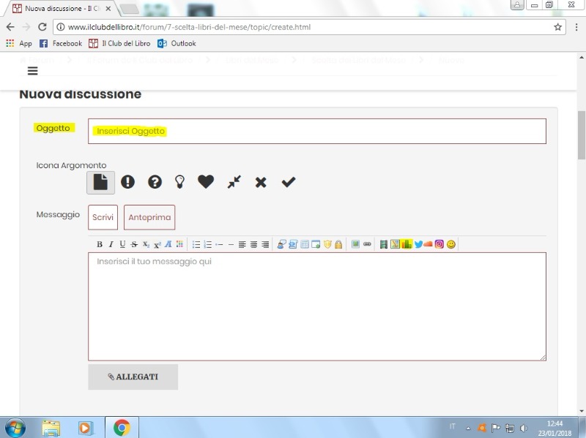Screen dimensions: 586x438
Task: Open Chrome from the Windows taskbar
Action: (122, 427)
